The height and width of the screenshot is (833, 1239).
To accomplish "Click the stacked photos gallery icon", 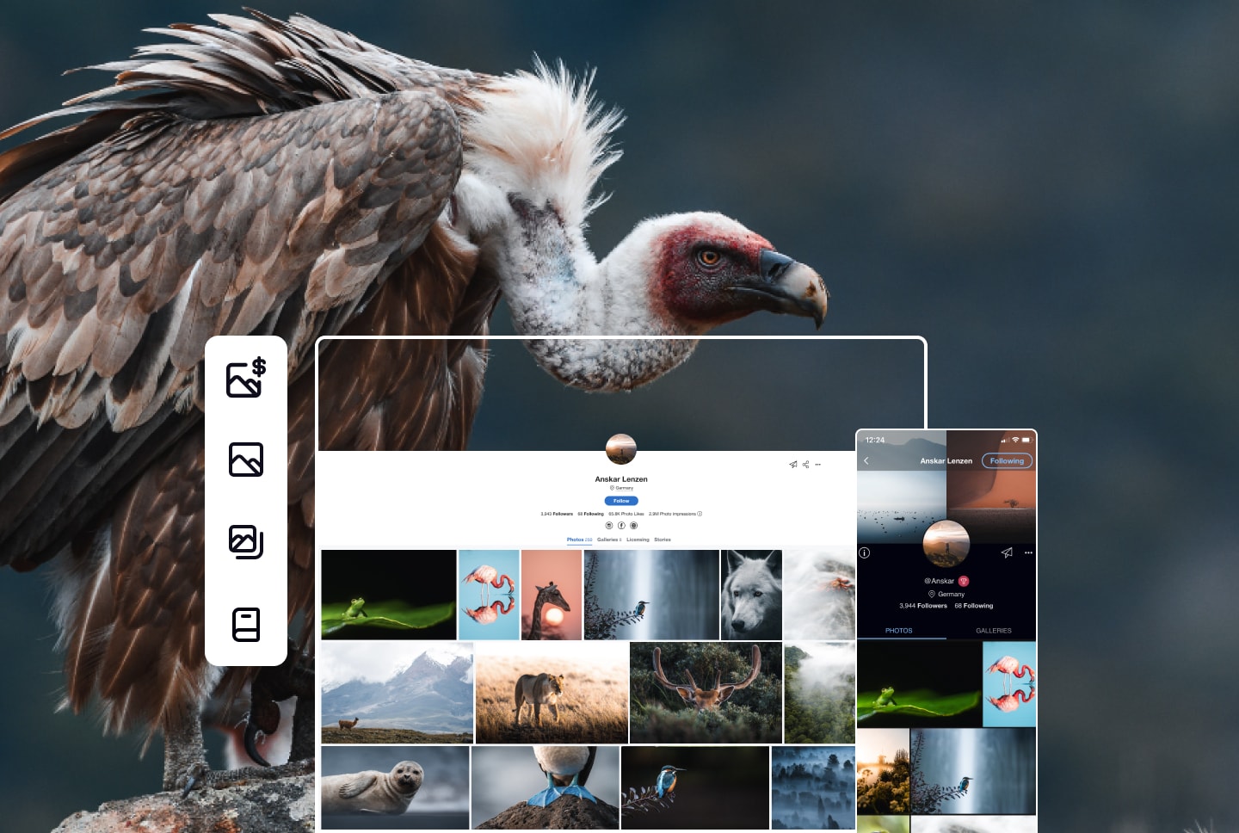I will 246,542.
